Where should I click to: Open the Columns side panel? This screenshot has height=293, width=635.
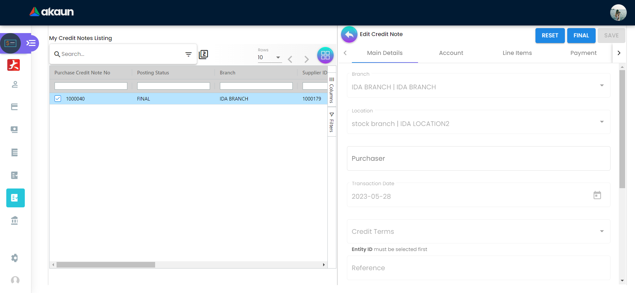pos(331,90)
